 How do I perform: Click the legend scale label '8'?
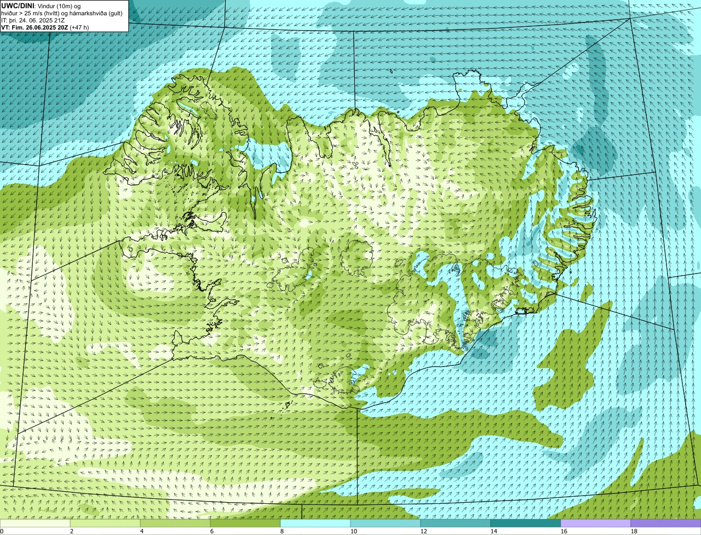(x=282, y=531)
